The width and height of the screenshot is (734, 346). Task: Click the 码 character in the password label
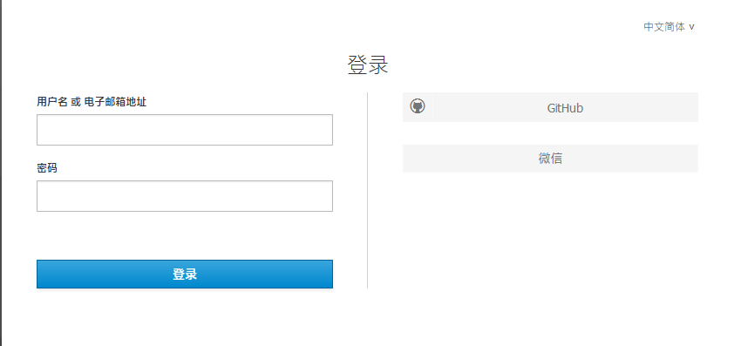[x=52, y=167]
